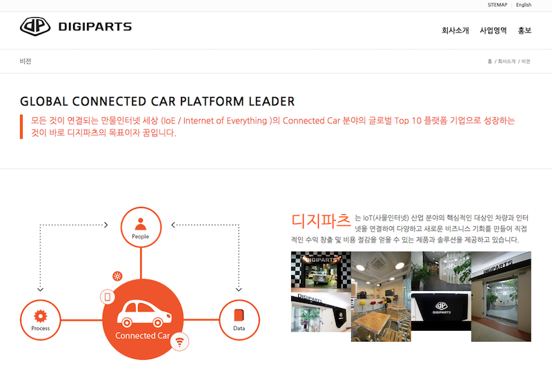
Task: Click the DIGIPARTS wordmark in the header
Action: tap(95, 27)
